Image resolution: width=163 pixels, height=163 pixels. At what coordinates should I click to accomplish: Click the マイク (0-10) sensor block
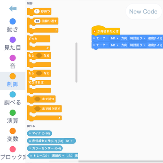[x=40, y=133]
